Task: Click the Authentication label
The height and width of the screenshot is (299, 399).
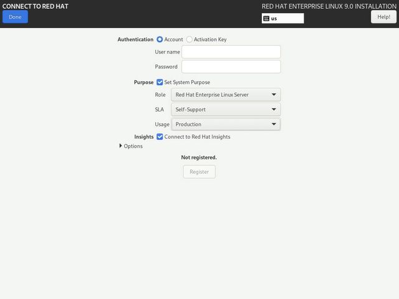Action: [135, 39]
